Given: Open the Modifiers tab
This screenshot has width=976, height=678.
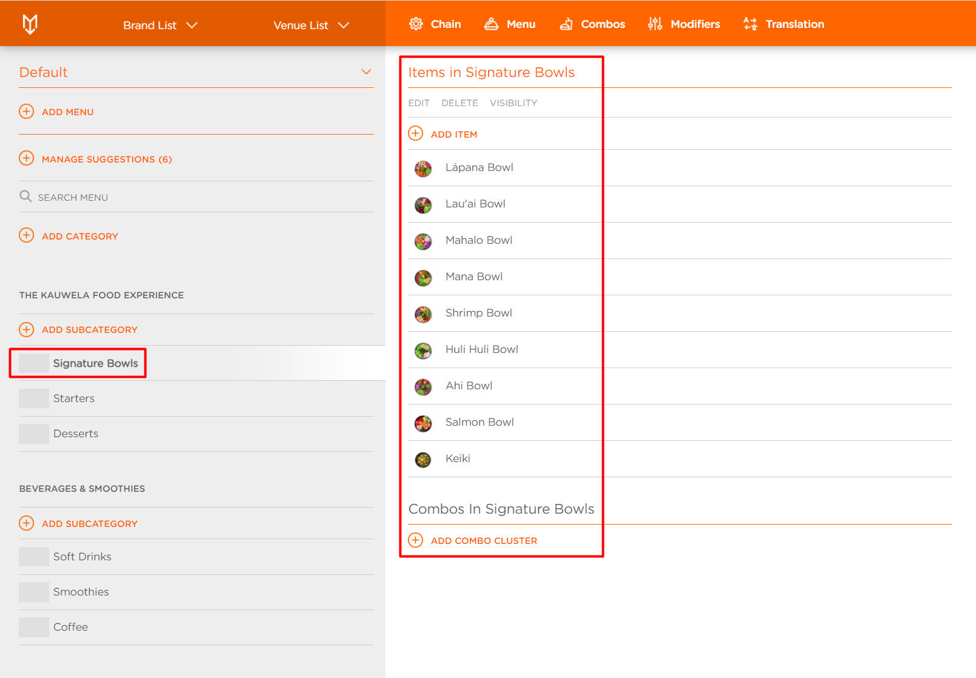Looking at the screenshot, I should tap(684, 24).
